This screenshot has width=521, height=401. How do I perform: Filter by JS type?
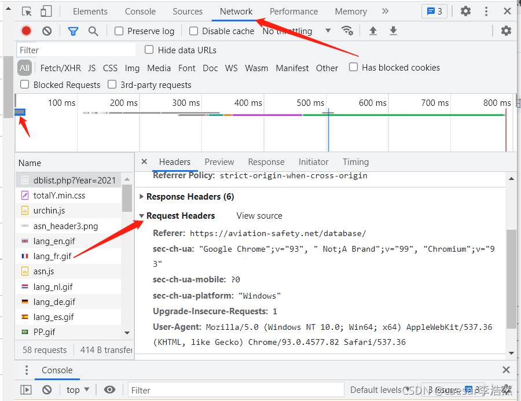(x=91, y=68)
